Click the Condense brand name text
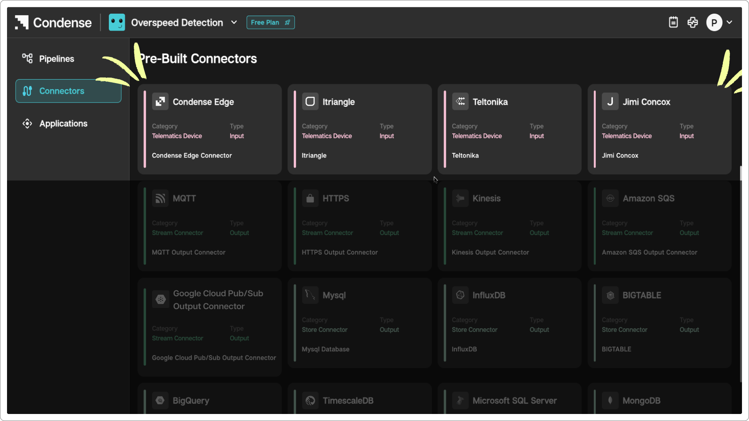749x421 pixels. point(62,23)
